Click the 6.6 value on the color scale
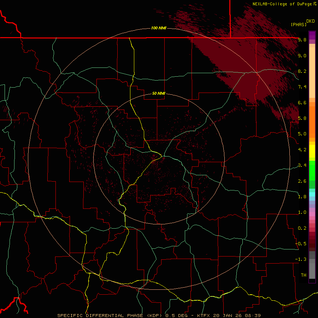 coord(302,102)
